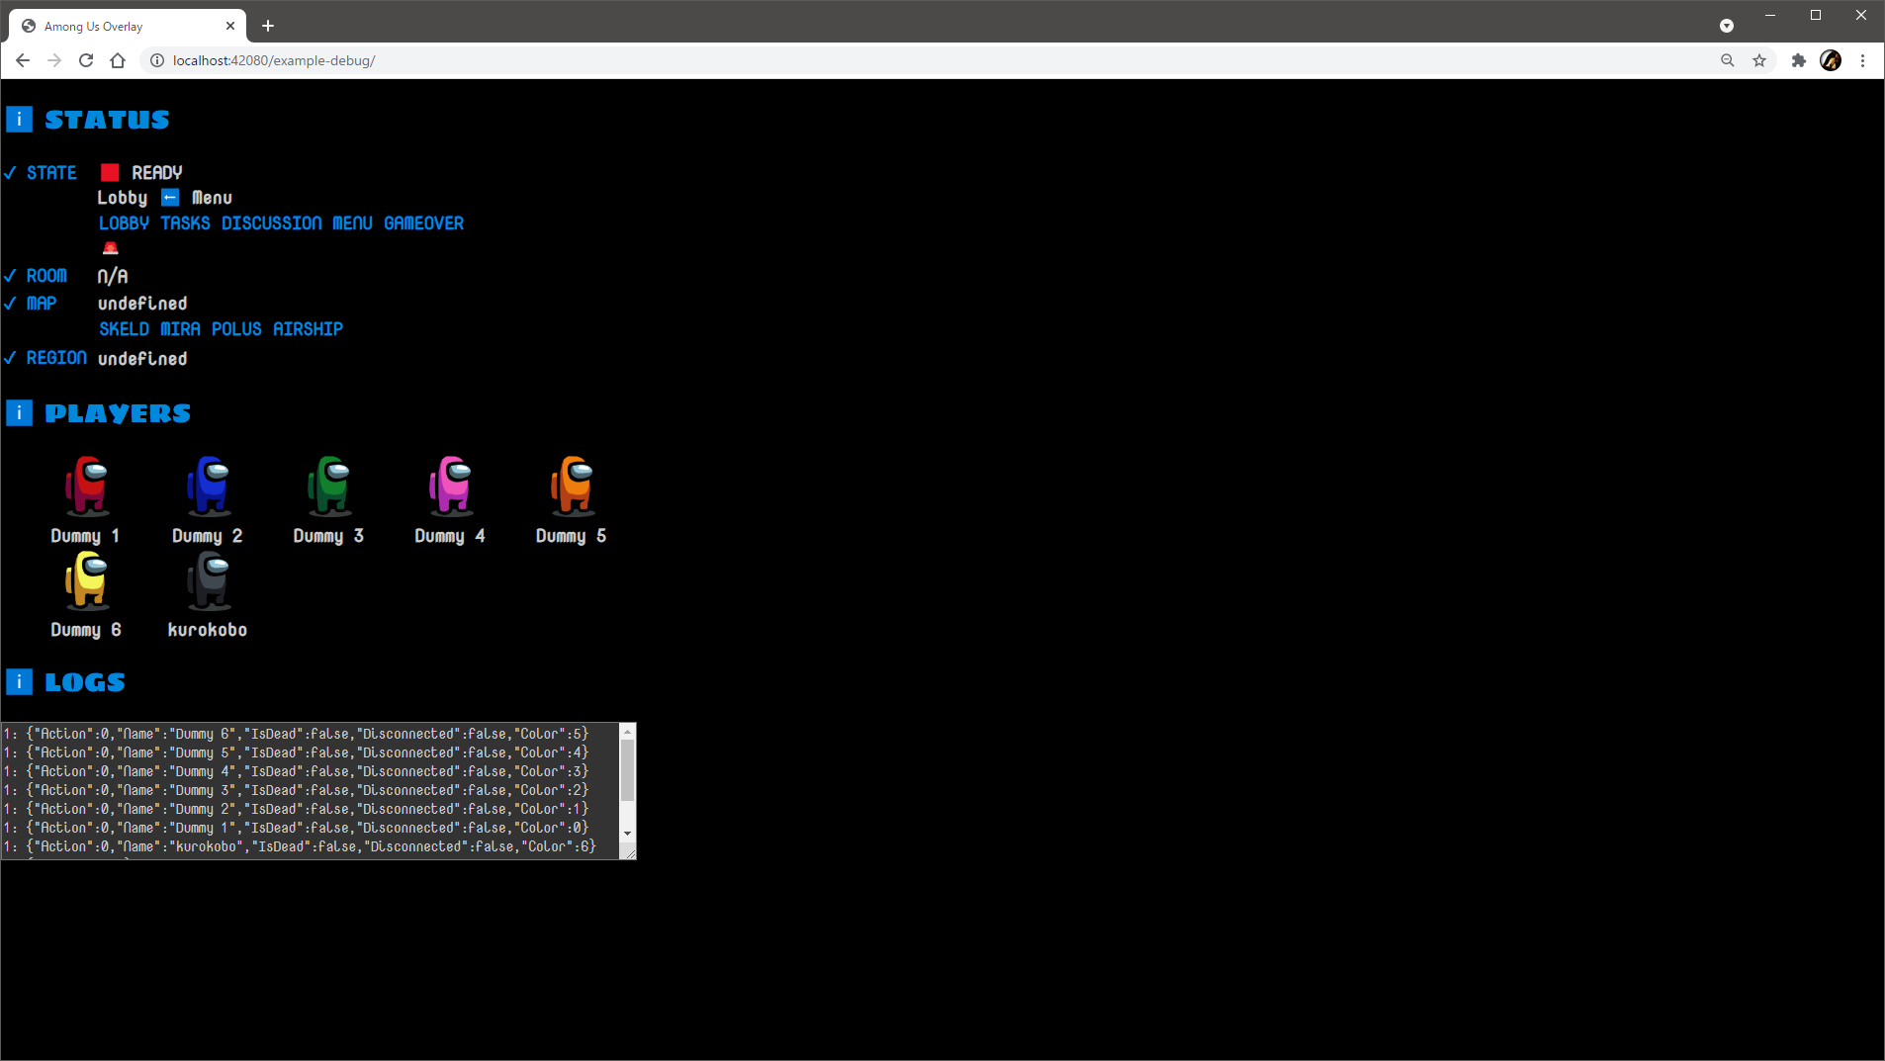Screen dimensions: 1885x1061
Task: Select the pink Dummy 4 crewmate
Action: 451,486
